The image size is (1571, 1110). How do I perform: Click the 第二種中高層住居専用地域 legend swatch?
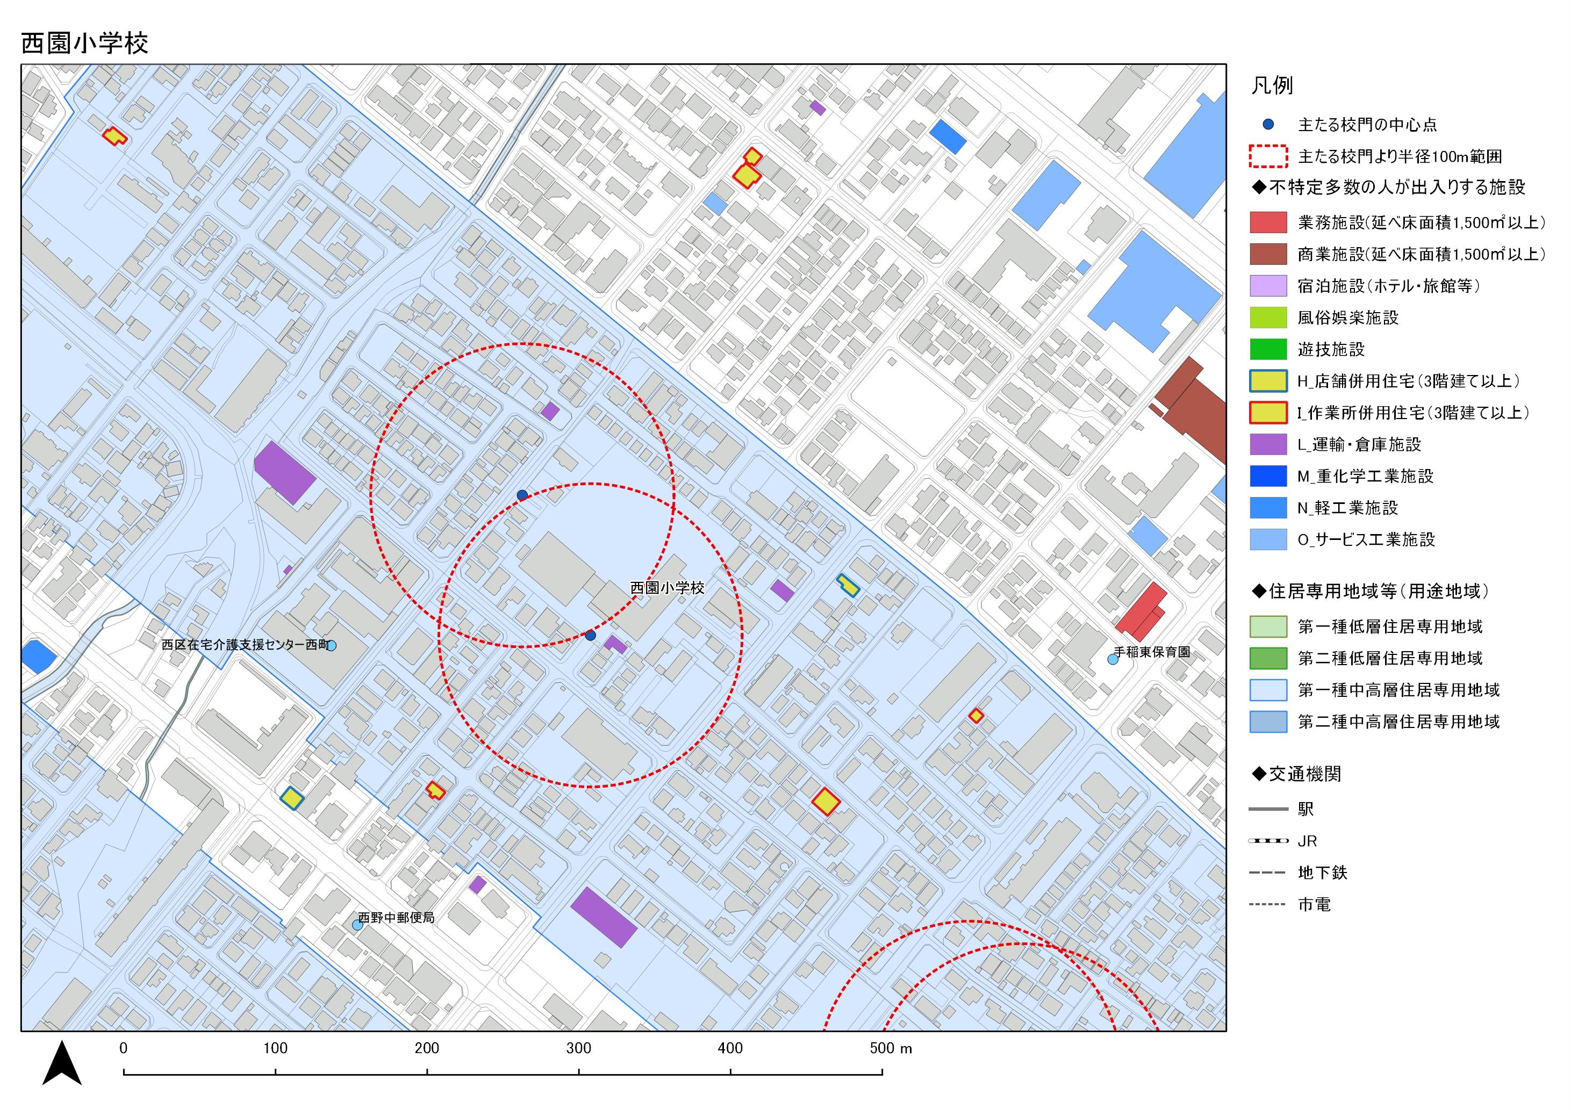tap(1268, 722)
